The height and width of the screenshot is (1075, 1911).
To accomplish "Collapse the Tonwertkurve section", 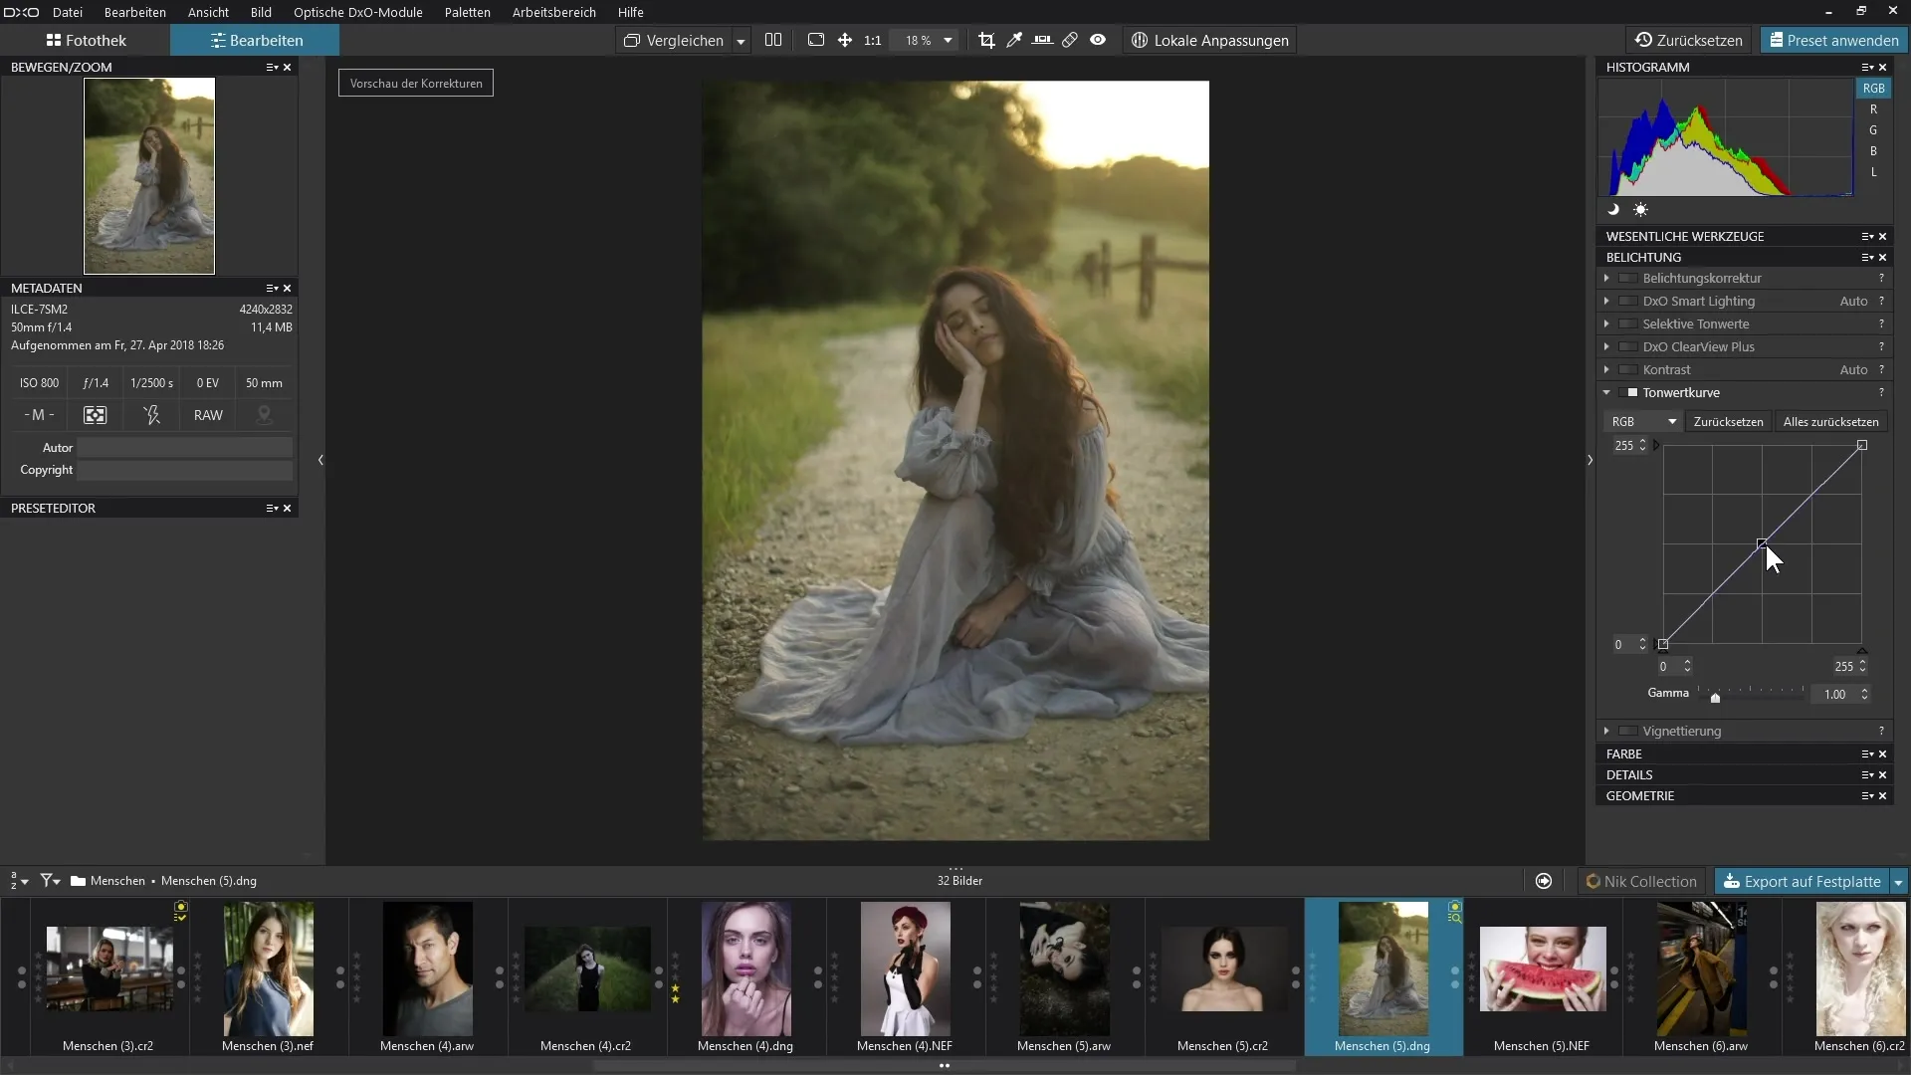I will click(1606, 392).
